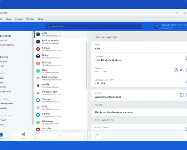Select the Marketing login entry

pos(61,78)
